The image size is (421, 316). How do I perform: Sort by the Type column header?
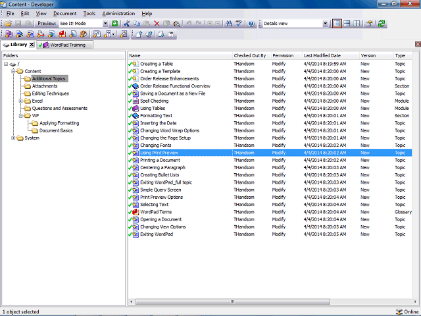click(x=403, y=55)
